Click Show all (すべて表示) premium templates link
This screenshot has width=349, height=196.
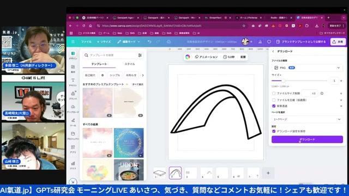click(x=138, y=84)
